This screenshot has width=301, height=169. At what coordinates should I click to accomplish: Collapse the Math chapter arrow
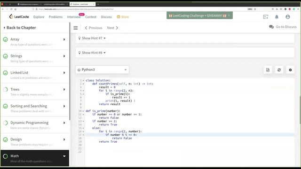[64, 156]
